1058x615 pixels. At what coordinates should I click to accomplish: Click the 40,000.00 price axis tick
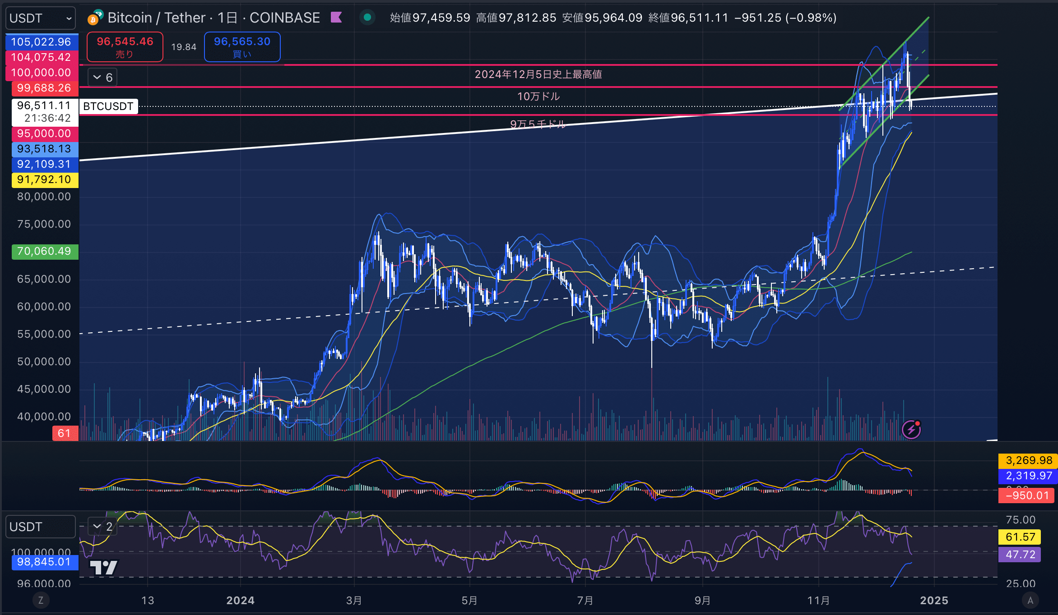tap(44, 417)
